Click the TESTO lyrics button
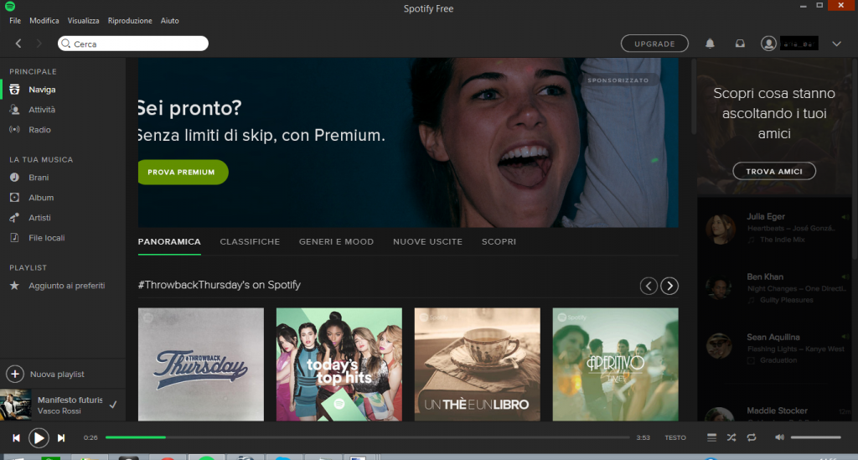 (675, 437)
